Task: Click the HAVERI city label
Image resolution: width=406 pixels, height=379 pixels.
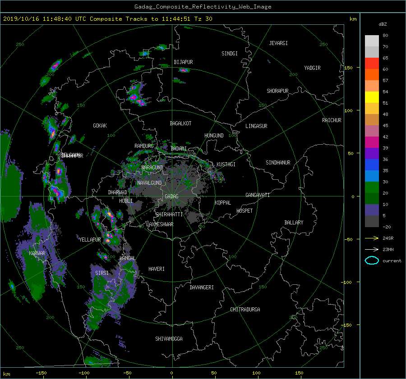Action: coord(157,269)
